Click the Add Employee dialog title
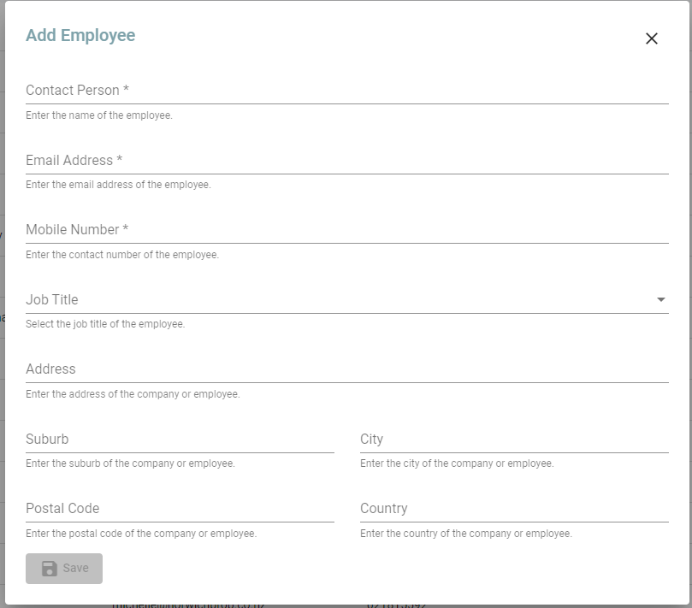The height and width of the screenshot is (608, 692). pos(80,35)
